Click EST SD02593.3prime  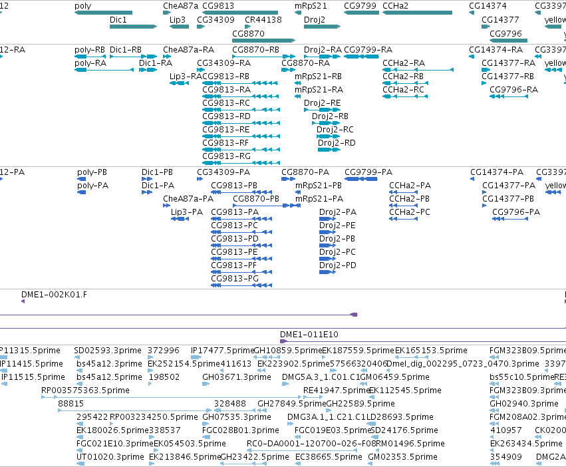click(x=77, y=357)
